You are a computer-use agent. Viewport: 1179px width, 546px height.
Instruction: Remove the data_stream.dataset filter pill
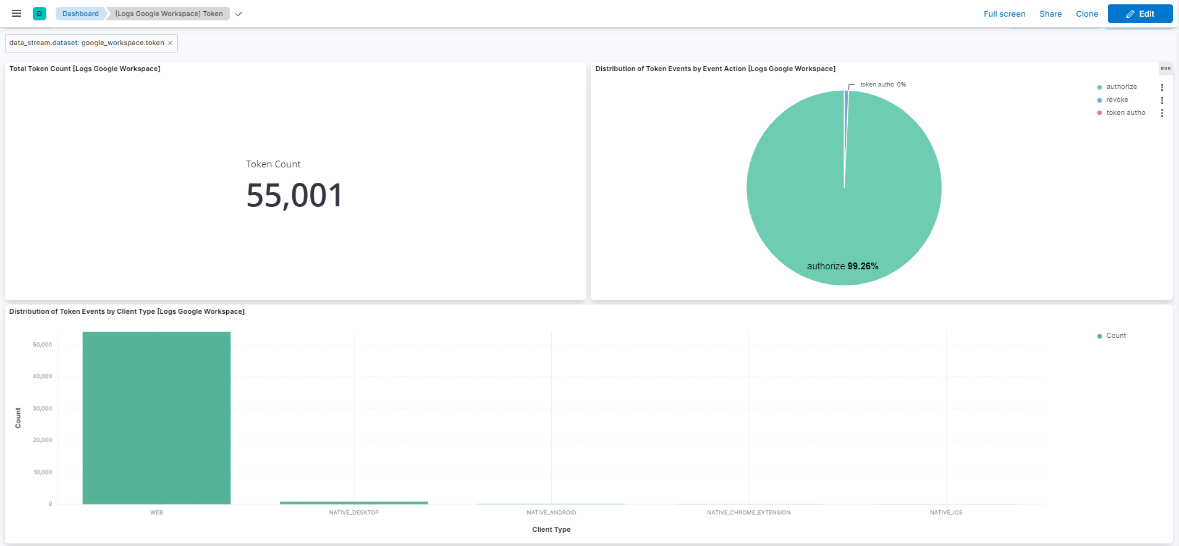pos(171,43)
